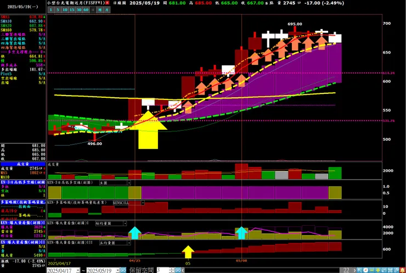Click the 04/25 date marker on time axis

(x=134, y=260)
